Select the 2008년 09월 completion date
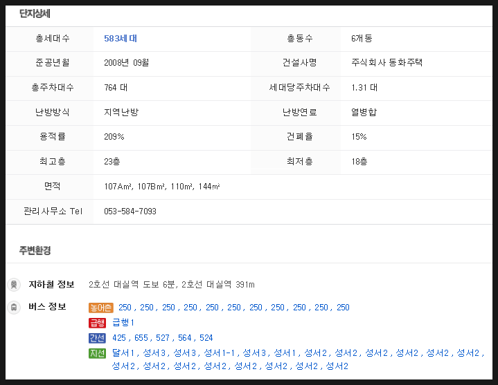Viewport: 498px width, 385px height. (x=127, y=62)
